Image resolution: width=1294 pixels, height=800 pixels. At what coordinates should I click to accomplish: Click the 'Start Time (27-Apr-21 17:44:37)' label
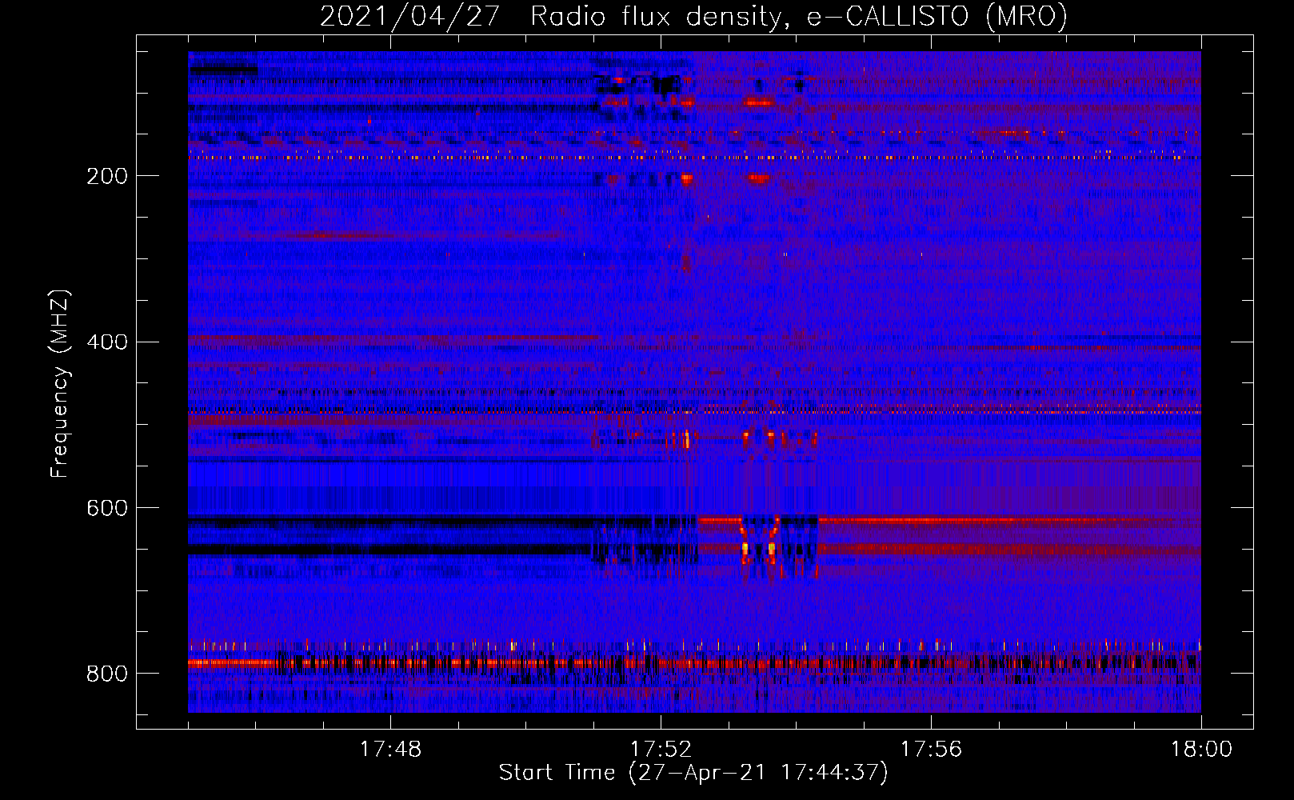[693, 773]
